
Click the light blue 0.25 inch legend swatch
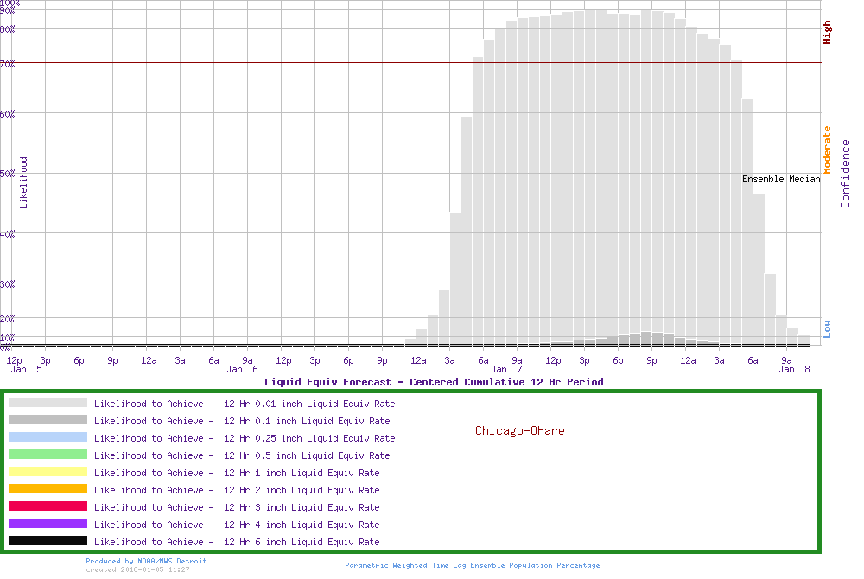click(x=48, y=437)
